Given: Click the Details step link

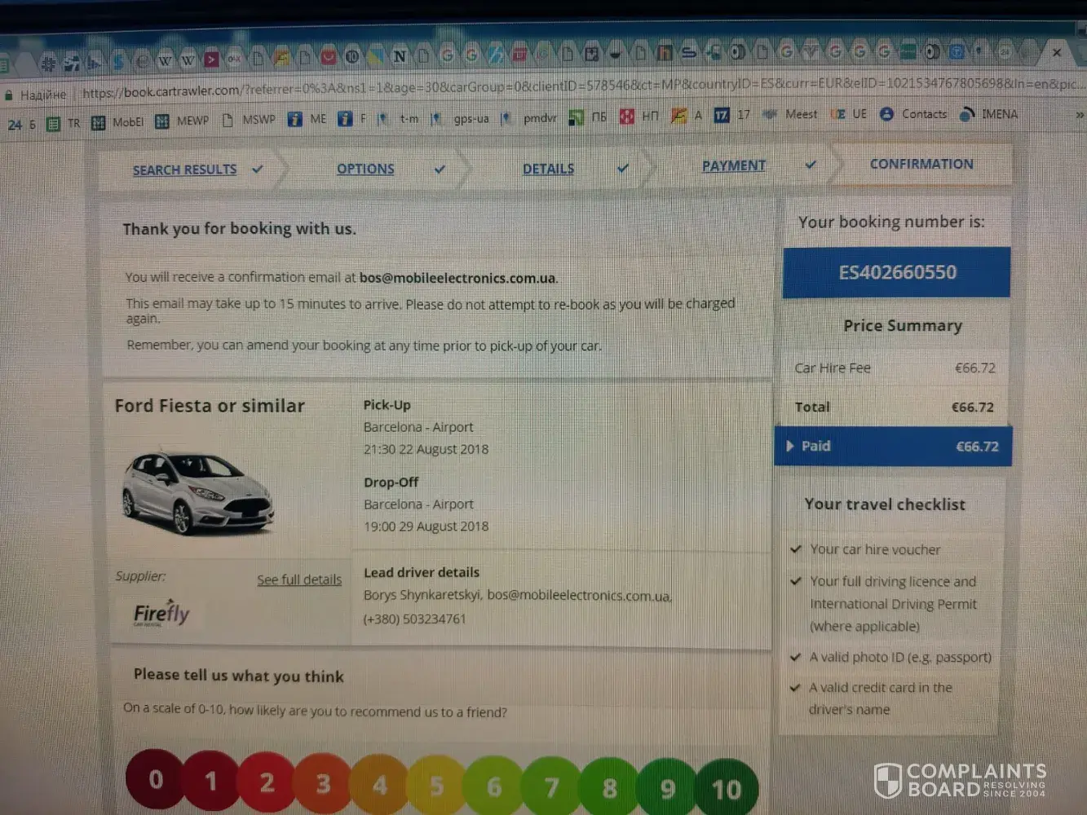Looking at the screenshot, I should point(548,169).
